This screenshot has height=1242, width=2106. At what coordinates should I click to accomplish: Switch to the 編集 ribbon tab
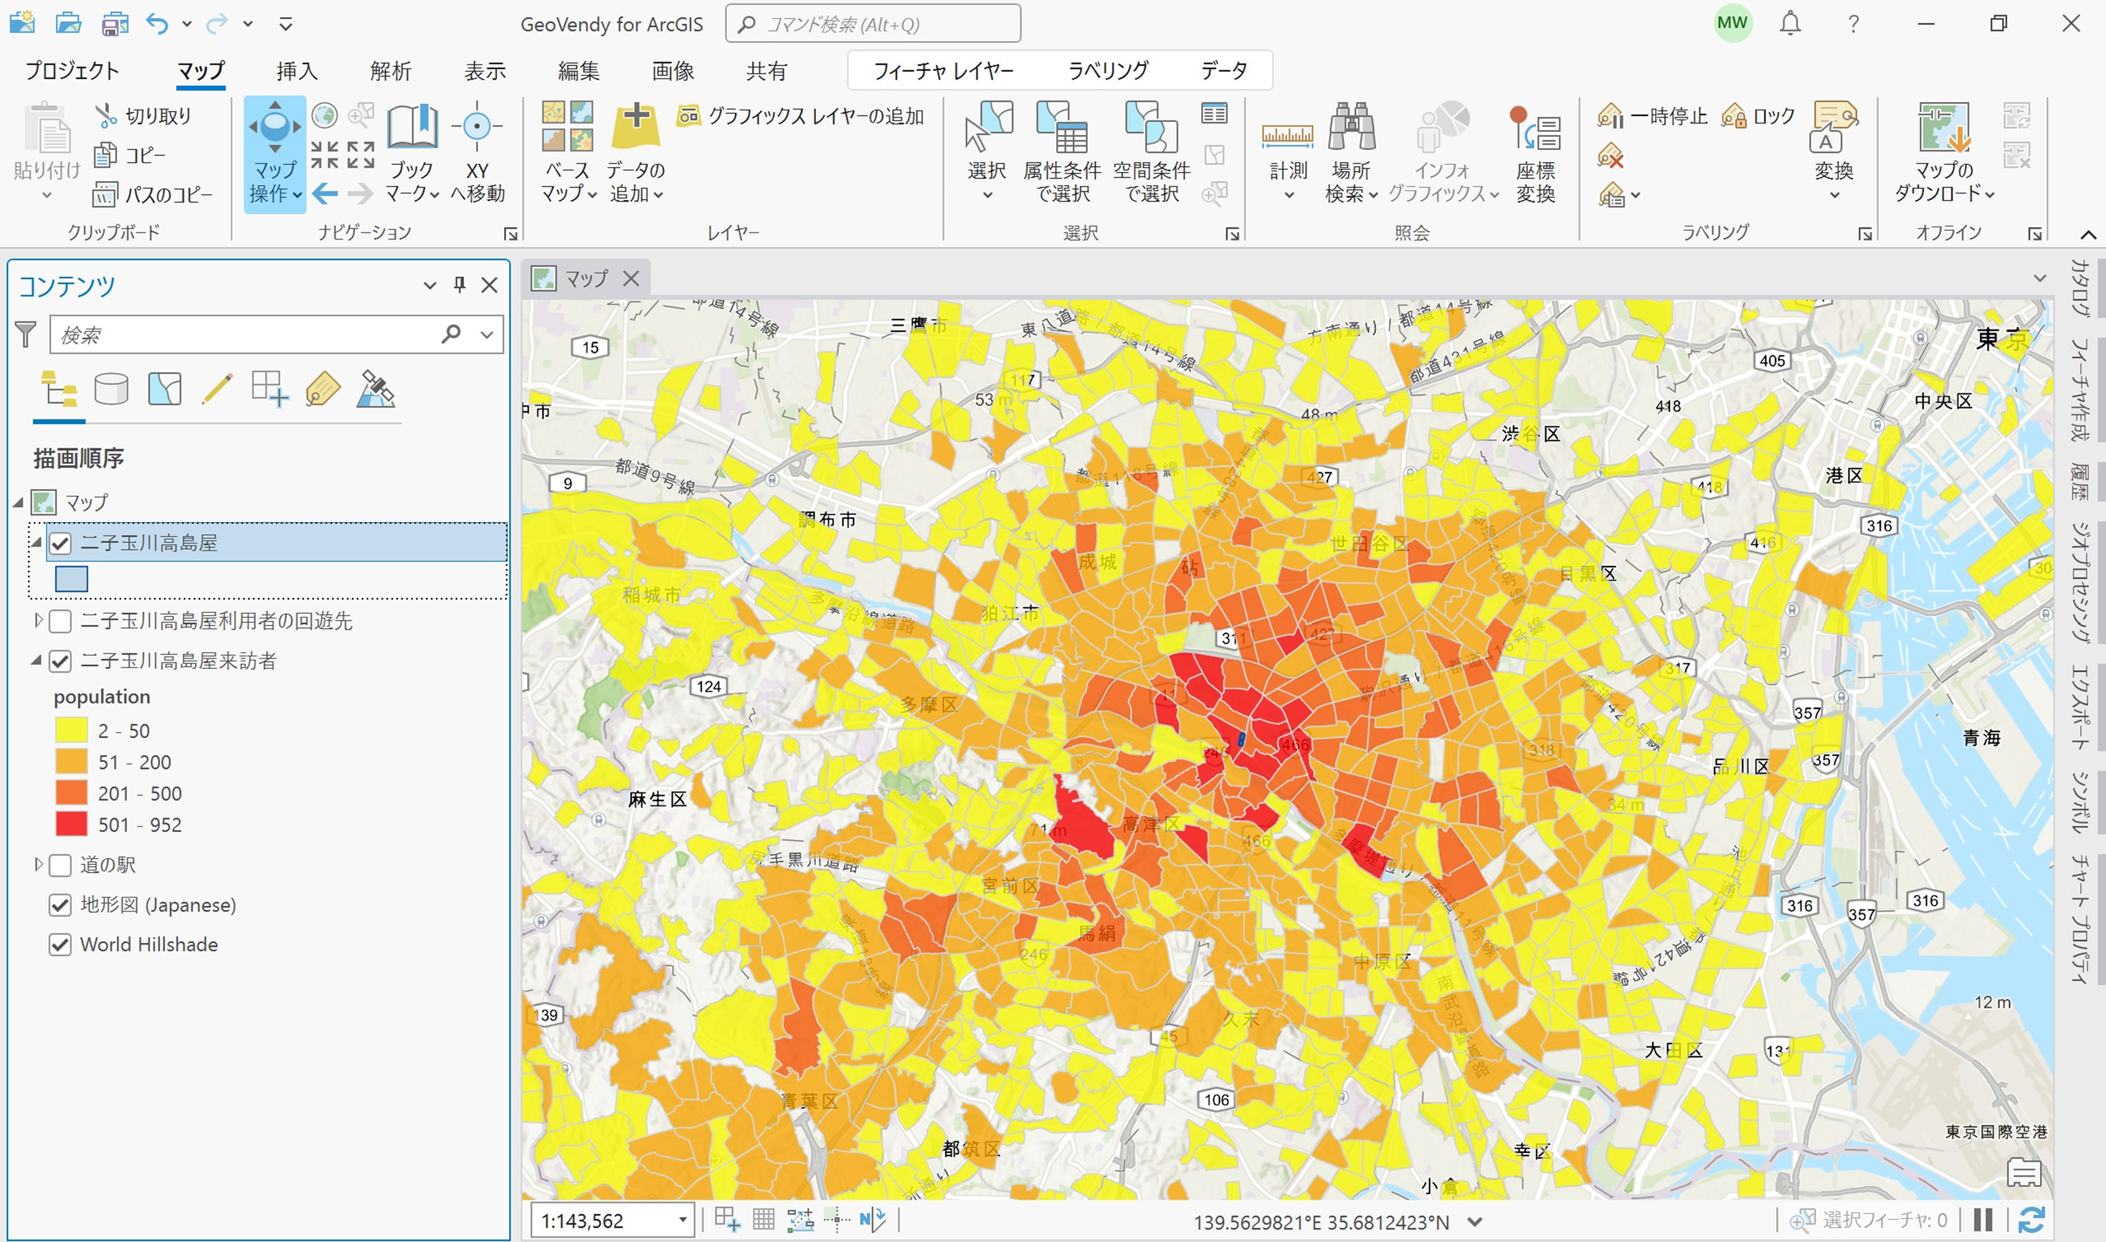coord(579,71)
